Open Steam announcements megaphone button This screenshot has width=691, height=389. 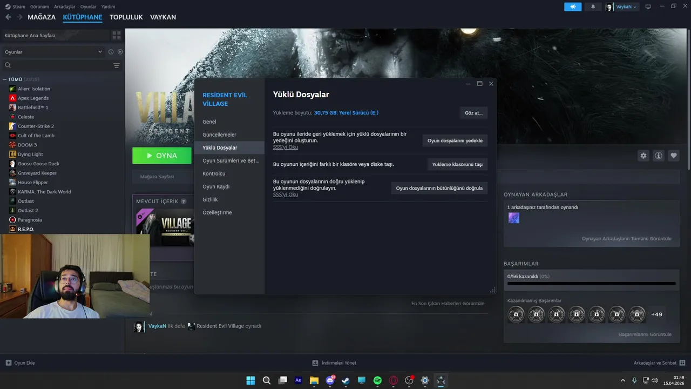[x=573, y=6]
